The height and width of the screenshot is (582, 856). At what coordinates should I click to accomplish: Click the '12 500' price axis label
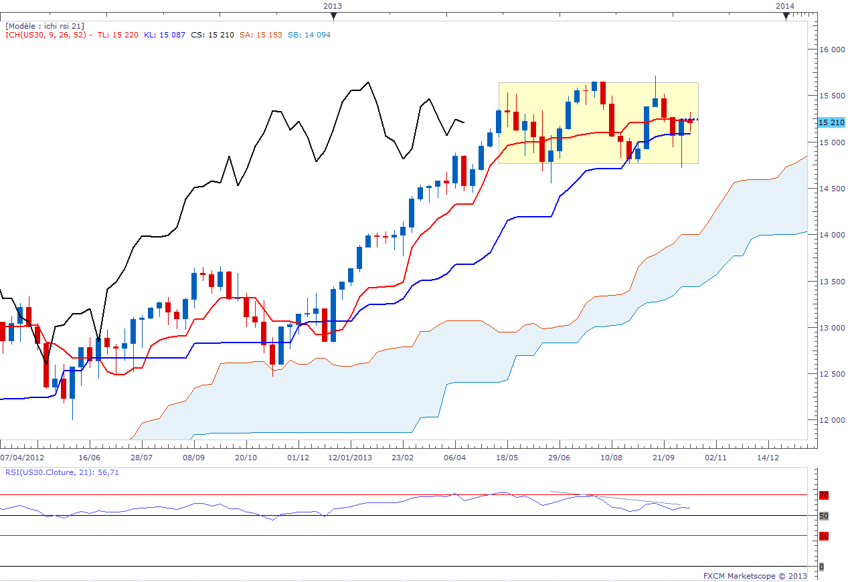click(832, 374)
